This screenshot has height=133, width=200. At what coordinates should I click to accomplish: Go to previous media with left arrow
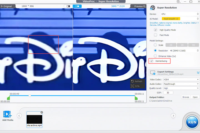coord(19,116)
